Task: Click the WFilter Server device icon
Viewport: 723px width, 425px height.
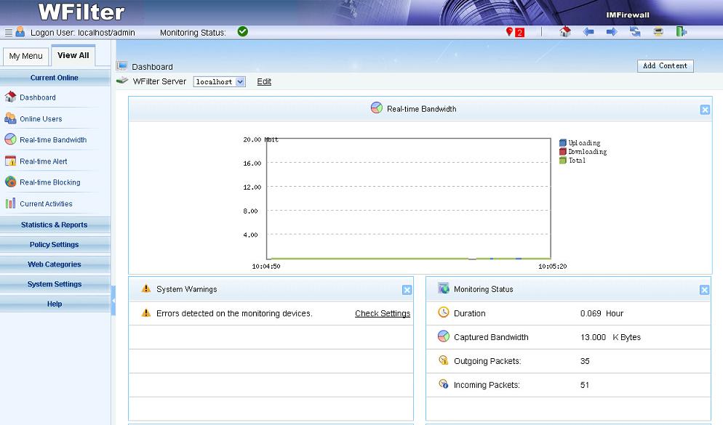Action: (122, 81)
